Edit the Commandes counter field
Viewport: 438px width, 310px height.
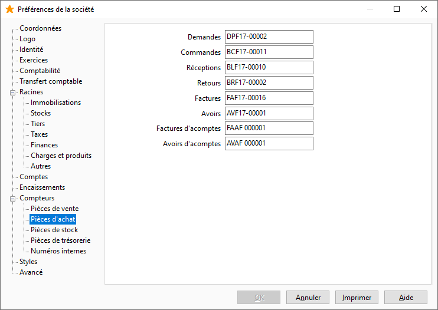pyautogui.click(x=269, y=52)
